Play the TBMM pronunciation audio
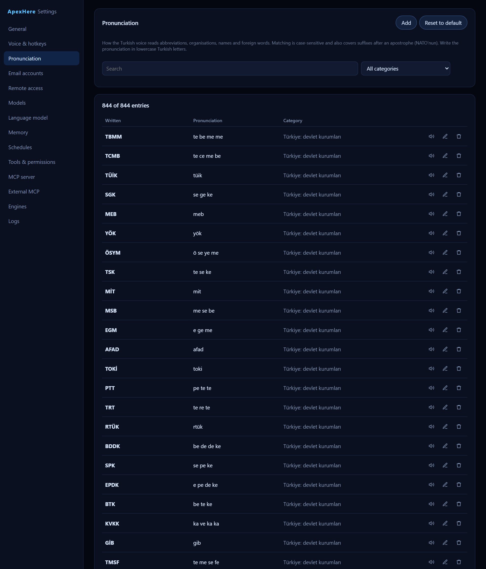This screenshot has width=486, height=569. pos(431,137)
